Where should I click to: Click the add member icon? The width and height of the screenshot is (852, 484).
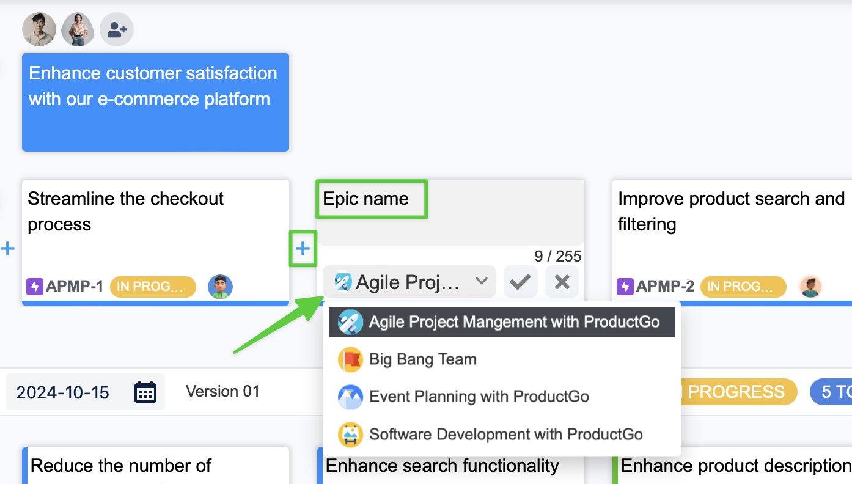point(117,29)
